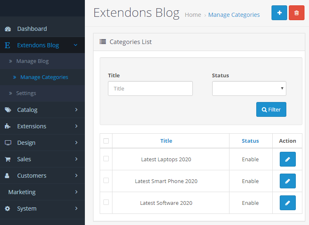The width and height of the screenshot is (309, 225).
Task: Go to Home breadcrumb link
Action: 193,15
